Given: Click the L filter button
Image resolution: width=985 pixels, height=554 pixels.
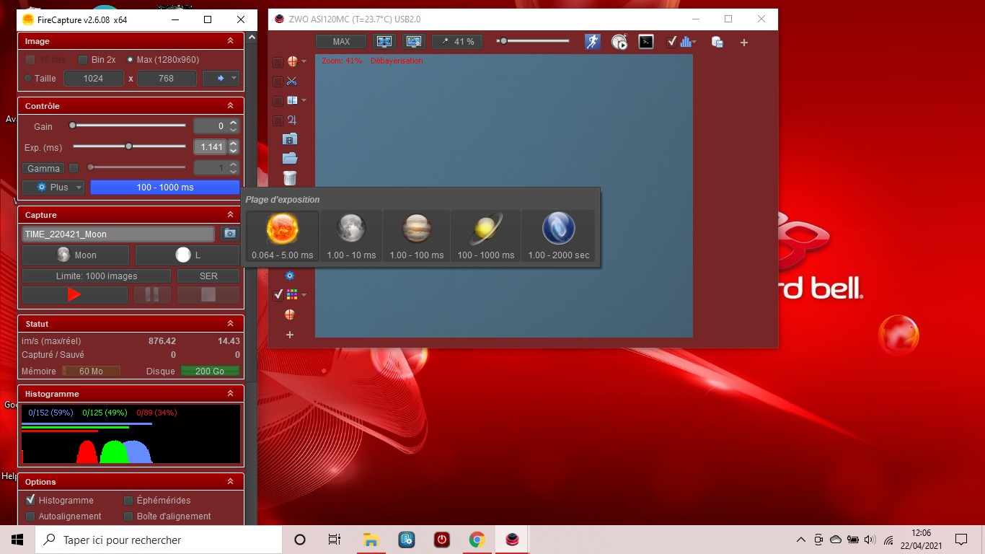Looking at the screenshot, I should point(187,255).
